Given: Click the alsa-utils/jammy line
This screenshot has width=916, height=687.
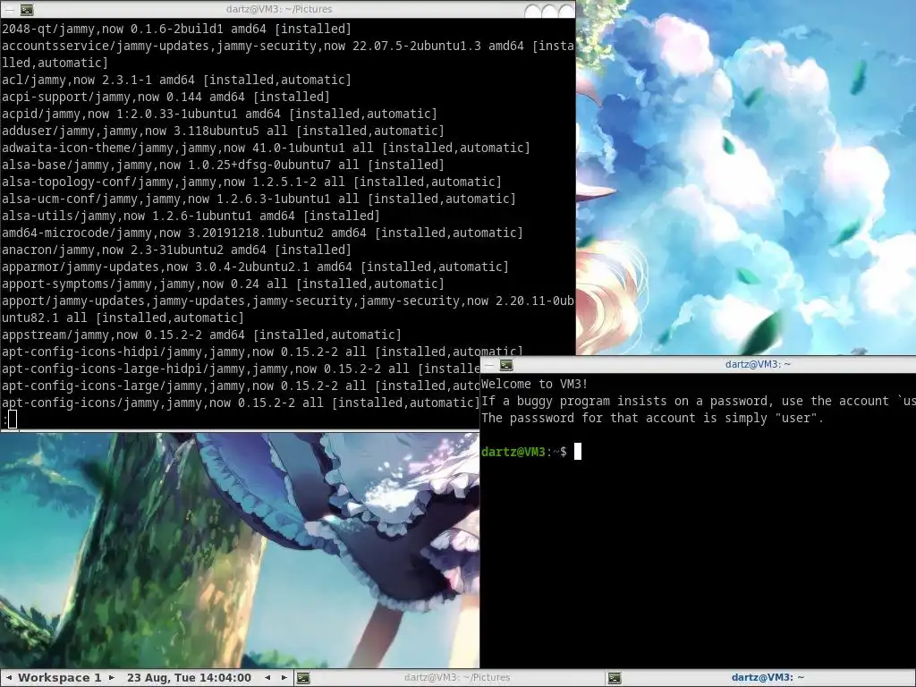Looking at the screenshot, I should tap(191, 216).
